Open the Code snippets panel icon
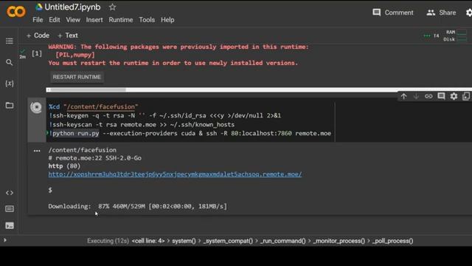This screenshot has height=266, width=472. pyautogui.click(x=10, y=193)
